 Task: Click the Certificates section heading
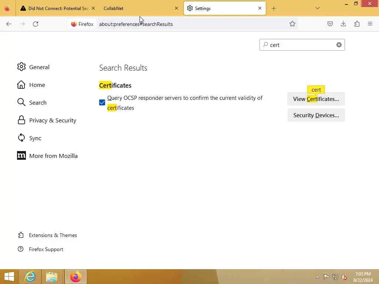pos(115,85)
